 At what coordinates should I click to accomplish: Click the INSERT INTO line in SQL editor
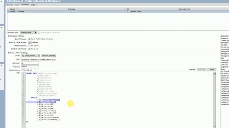(42, 74)
